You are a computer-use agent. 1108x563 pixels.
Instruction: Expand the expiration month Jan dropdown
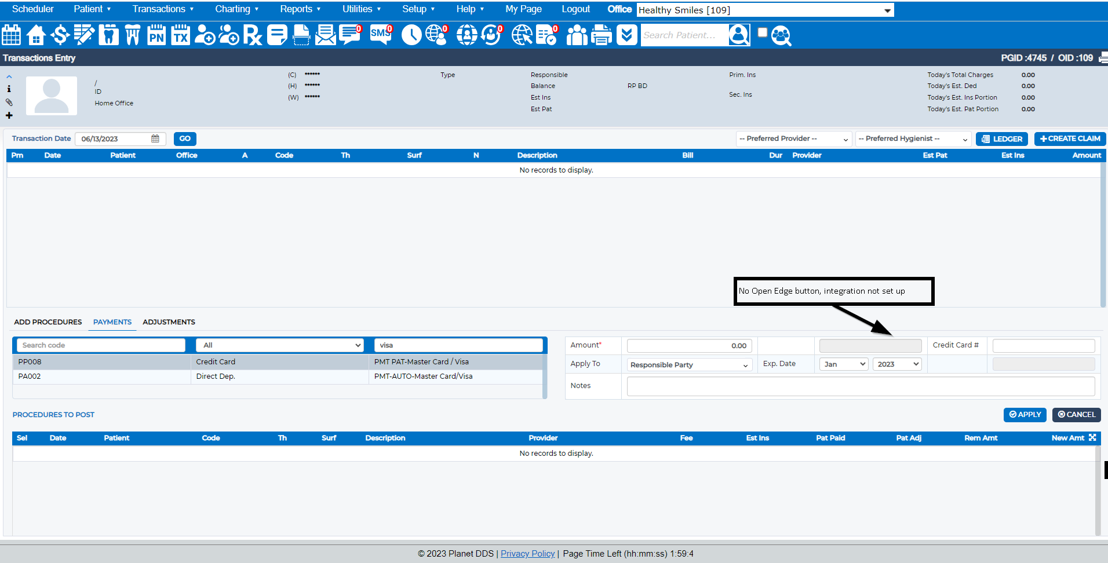(844, 364)
